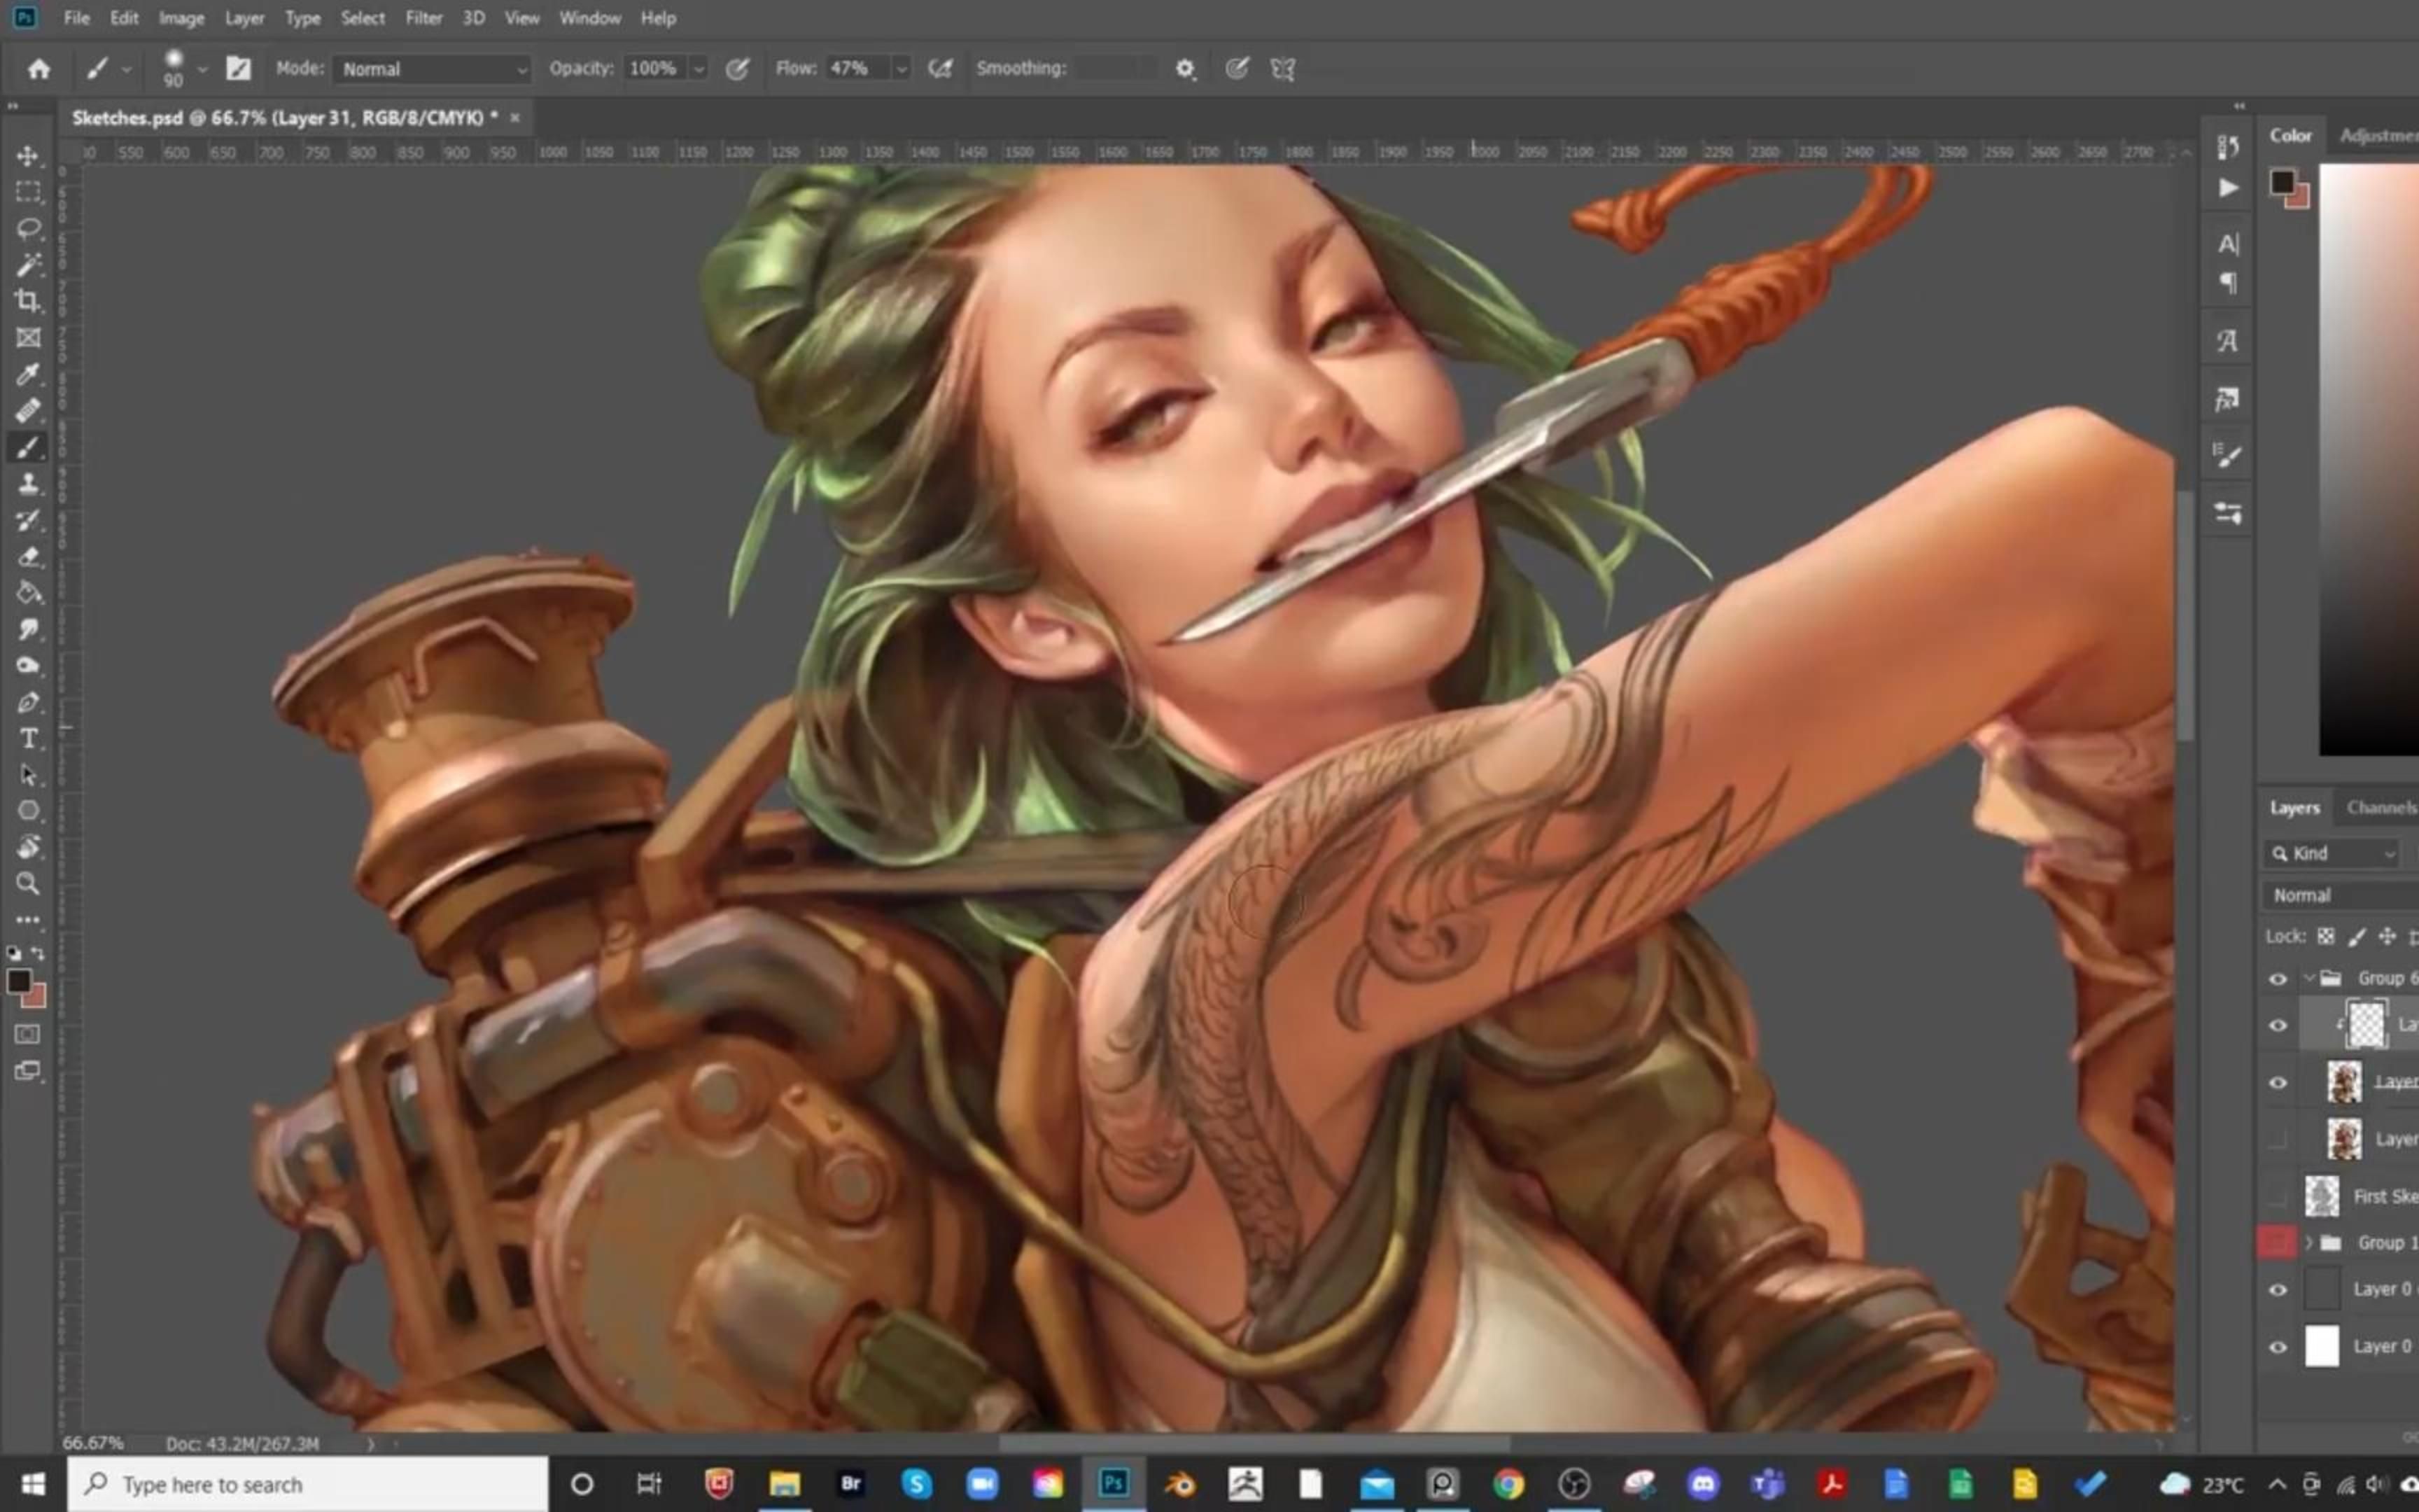Screen dimensions: 2419x1512
Task: Switch to the Channels tab
Action: point(2381,808)
